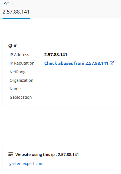The image size is (121, 174).
Task: Open Check abuses from 2.57.88.141 link
Action: (x=76, y=63)
